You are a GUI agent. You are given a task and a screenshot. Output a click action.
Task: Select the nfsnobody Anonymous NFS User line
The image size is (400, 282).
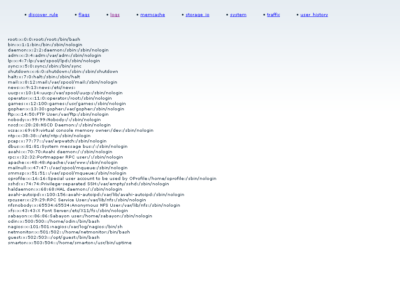pyautogui.click(x=94, y=205)
